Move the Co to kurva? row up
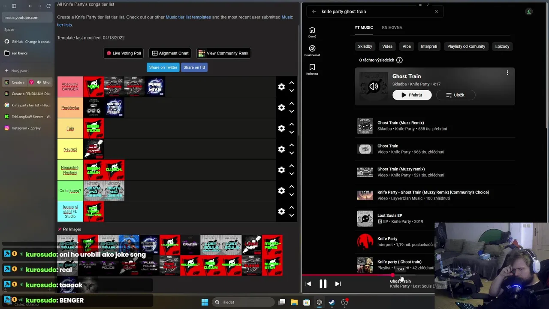 point(292,187)
